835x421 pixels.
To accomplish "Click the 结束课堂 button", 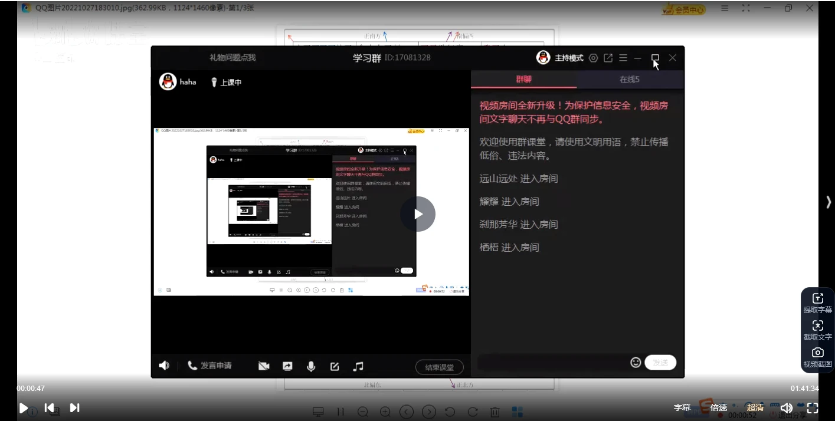I will [439, 367].
